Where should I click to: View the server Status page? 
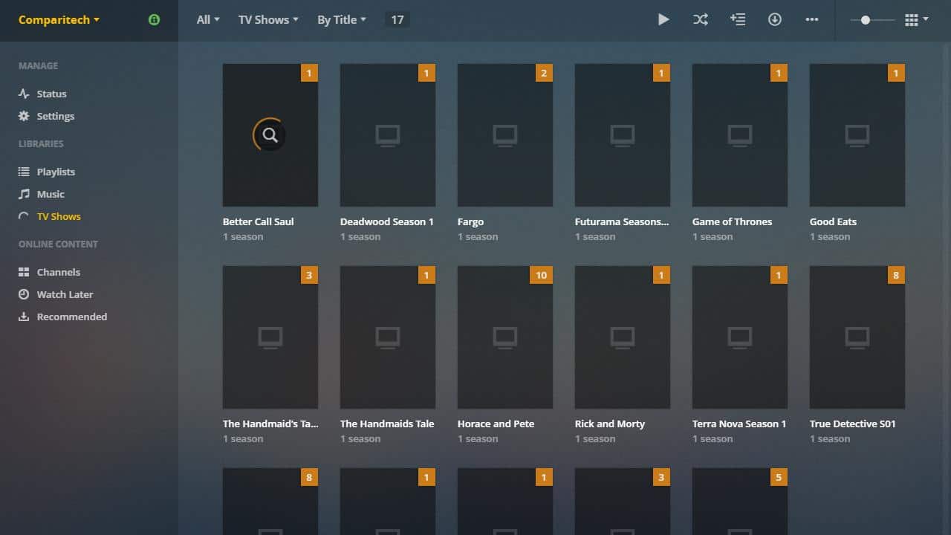coord(51,94)
